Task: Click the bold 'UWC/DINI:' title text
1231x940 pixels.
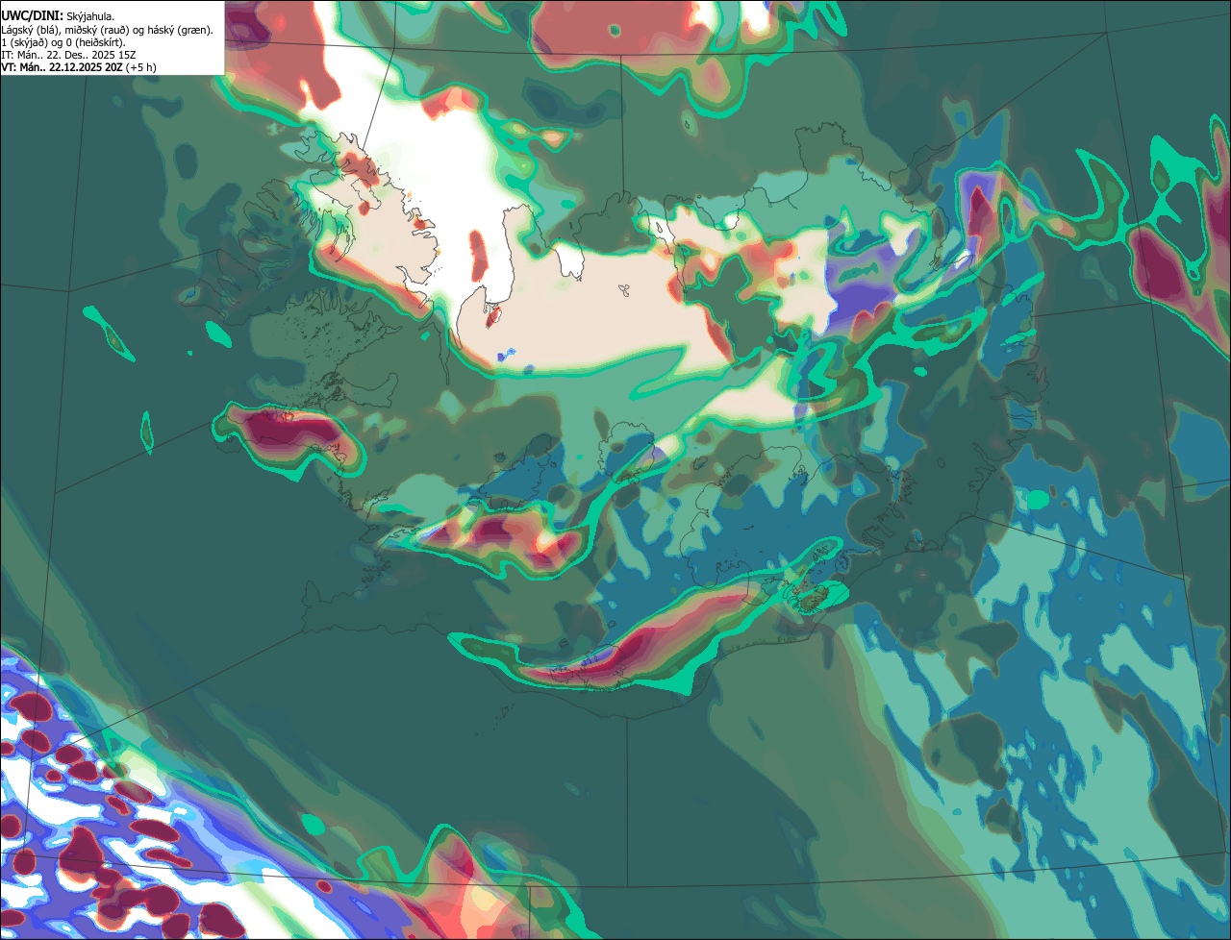Action: click(33, 16)
